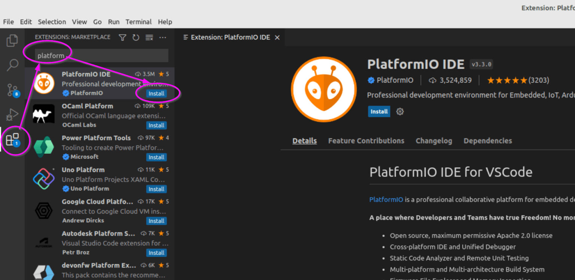Click the verified publisher badge next to PlatformIO
The height and width of the screenshot is (280, 575).
[x=371, y=80]
